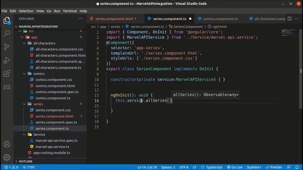303x170 pixels.
Task: Start Go Live server
Action: click(235, 167)
